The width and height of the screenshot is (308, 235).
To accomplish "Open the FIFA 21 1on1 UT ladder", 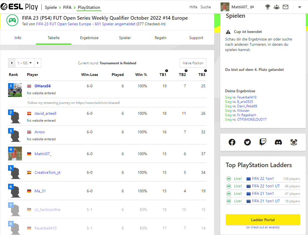I will 266,201.
